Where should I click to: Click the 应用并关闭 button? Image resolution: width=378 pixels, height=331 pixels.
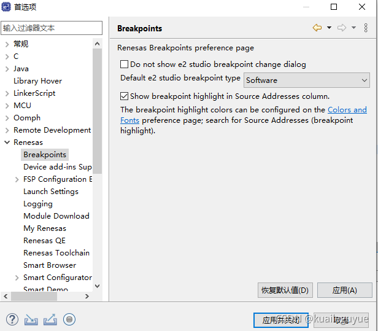(281, 320)
